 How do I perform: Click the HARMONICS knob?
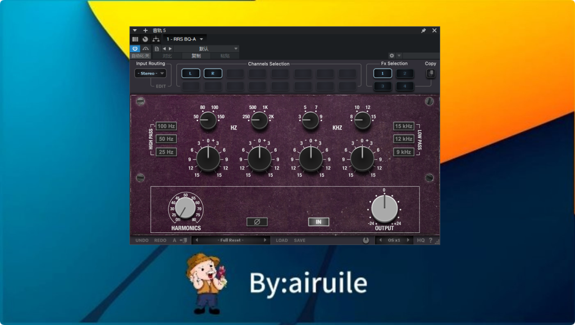coord(185,208)
